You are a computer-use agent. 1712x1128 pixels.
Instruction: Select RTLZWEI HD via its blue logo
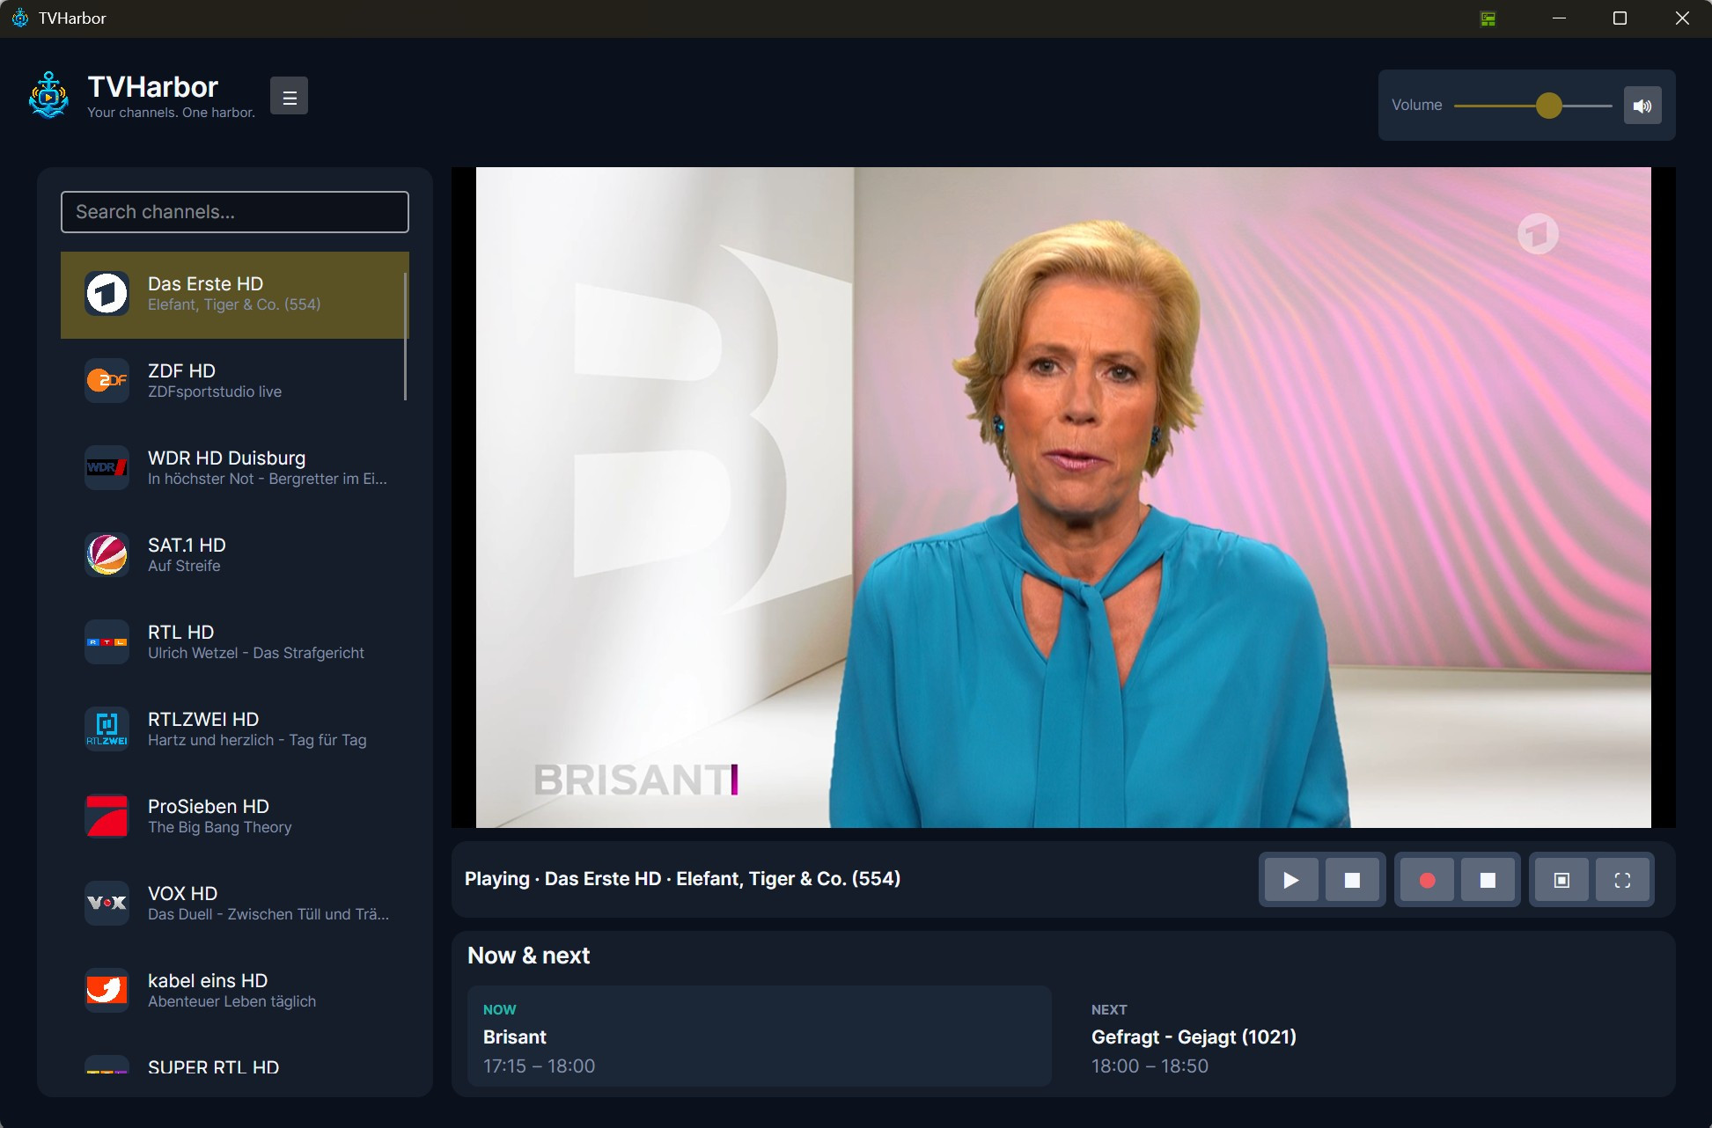(107, 729)
